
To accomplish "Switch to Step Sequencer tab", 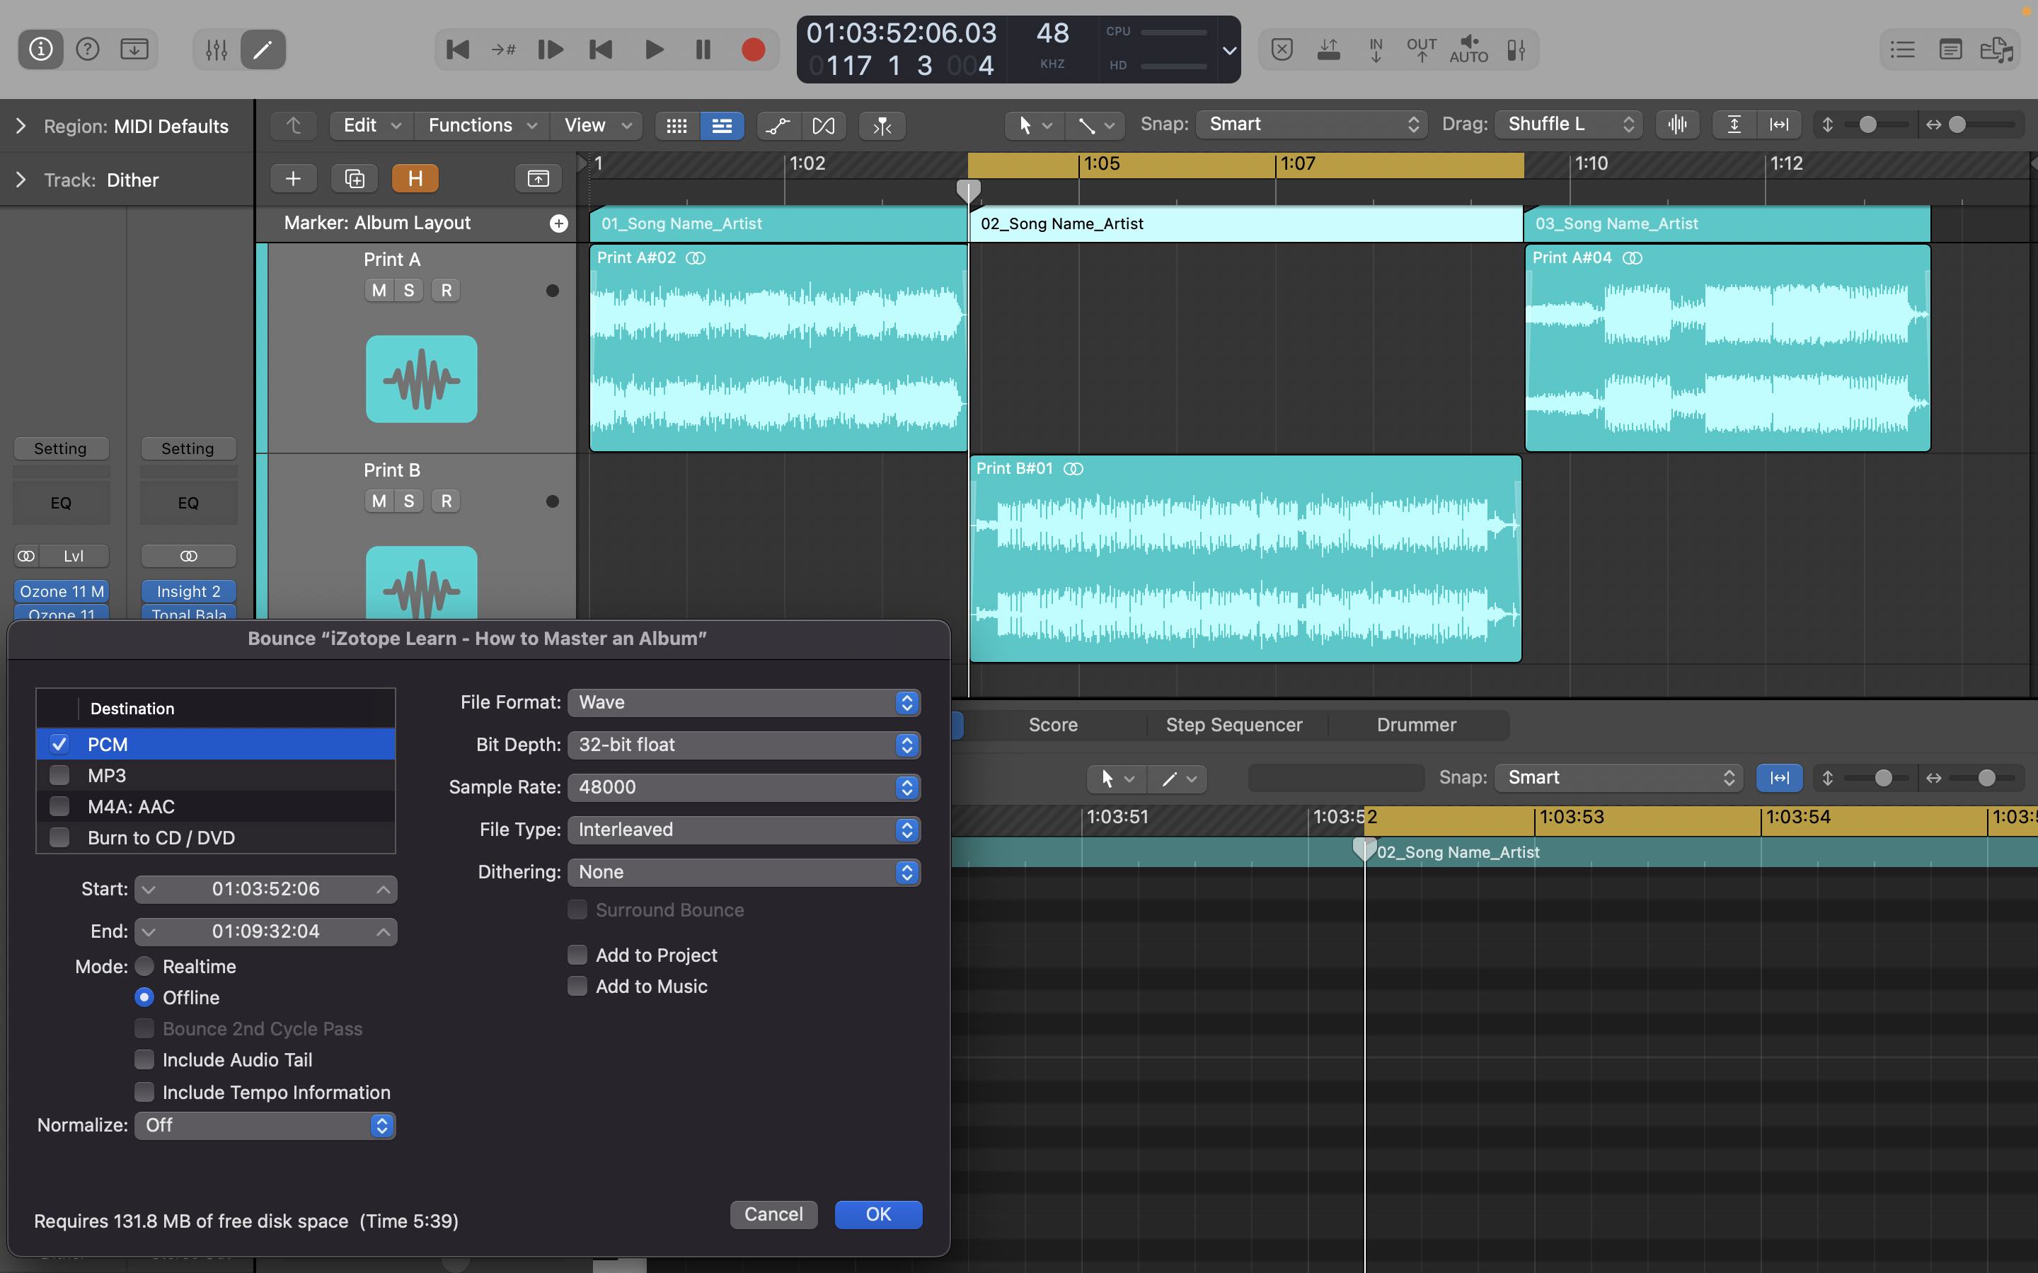I will click(1234, 723).
